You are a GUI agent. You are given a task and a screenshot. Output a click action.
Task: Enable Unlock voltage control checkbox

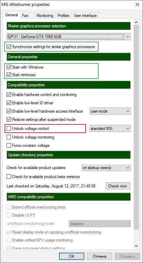pos(9,129)
